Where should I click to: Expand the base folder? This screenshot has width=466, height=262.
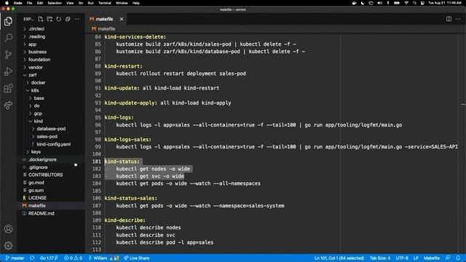pos(39,98)
